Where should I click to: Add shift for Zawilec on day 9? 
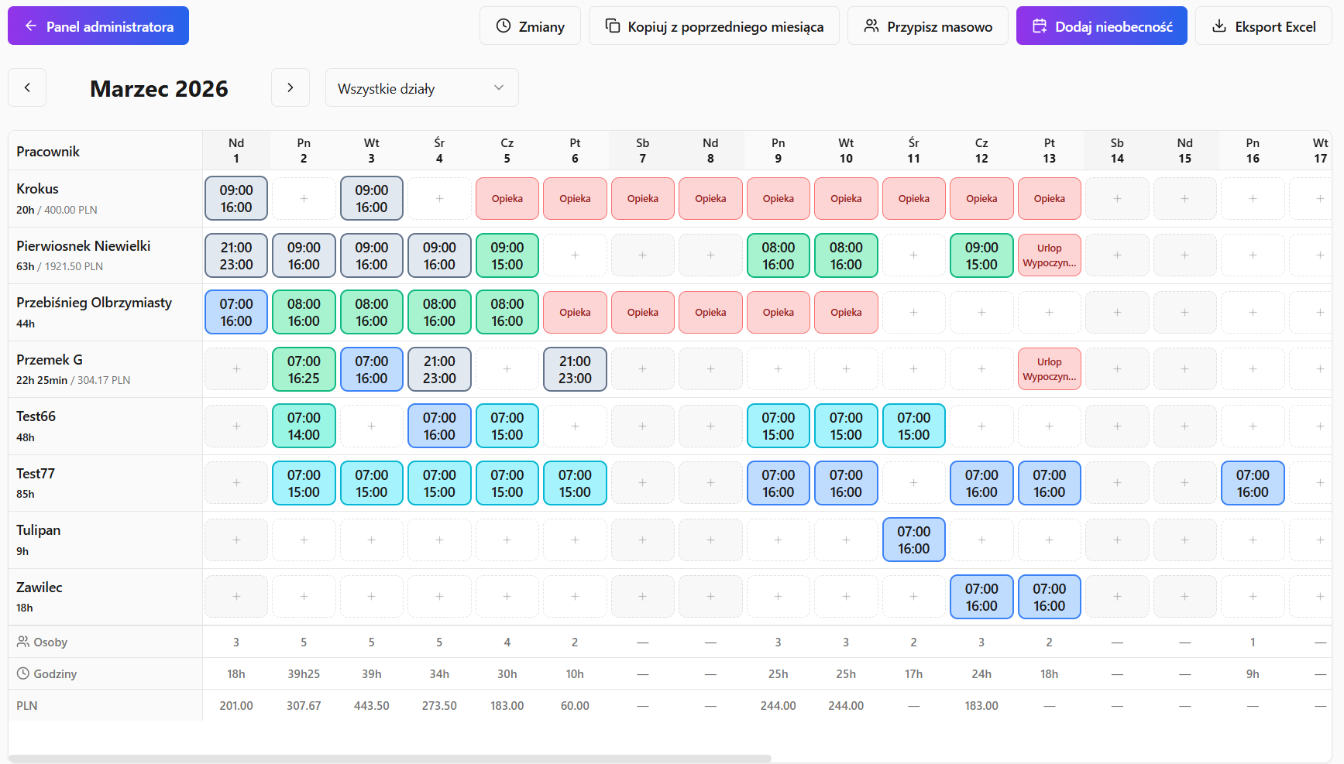[779, 597]
